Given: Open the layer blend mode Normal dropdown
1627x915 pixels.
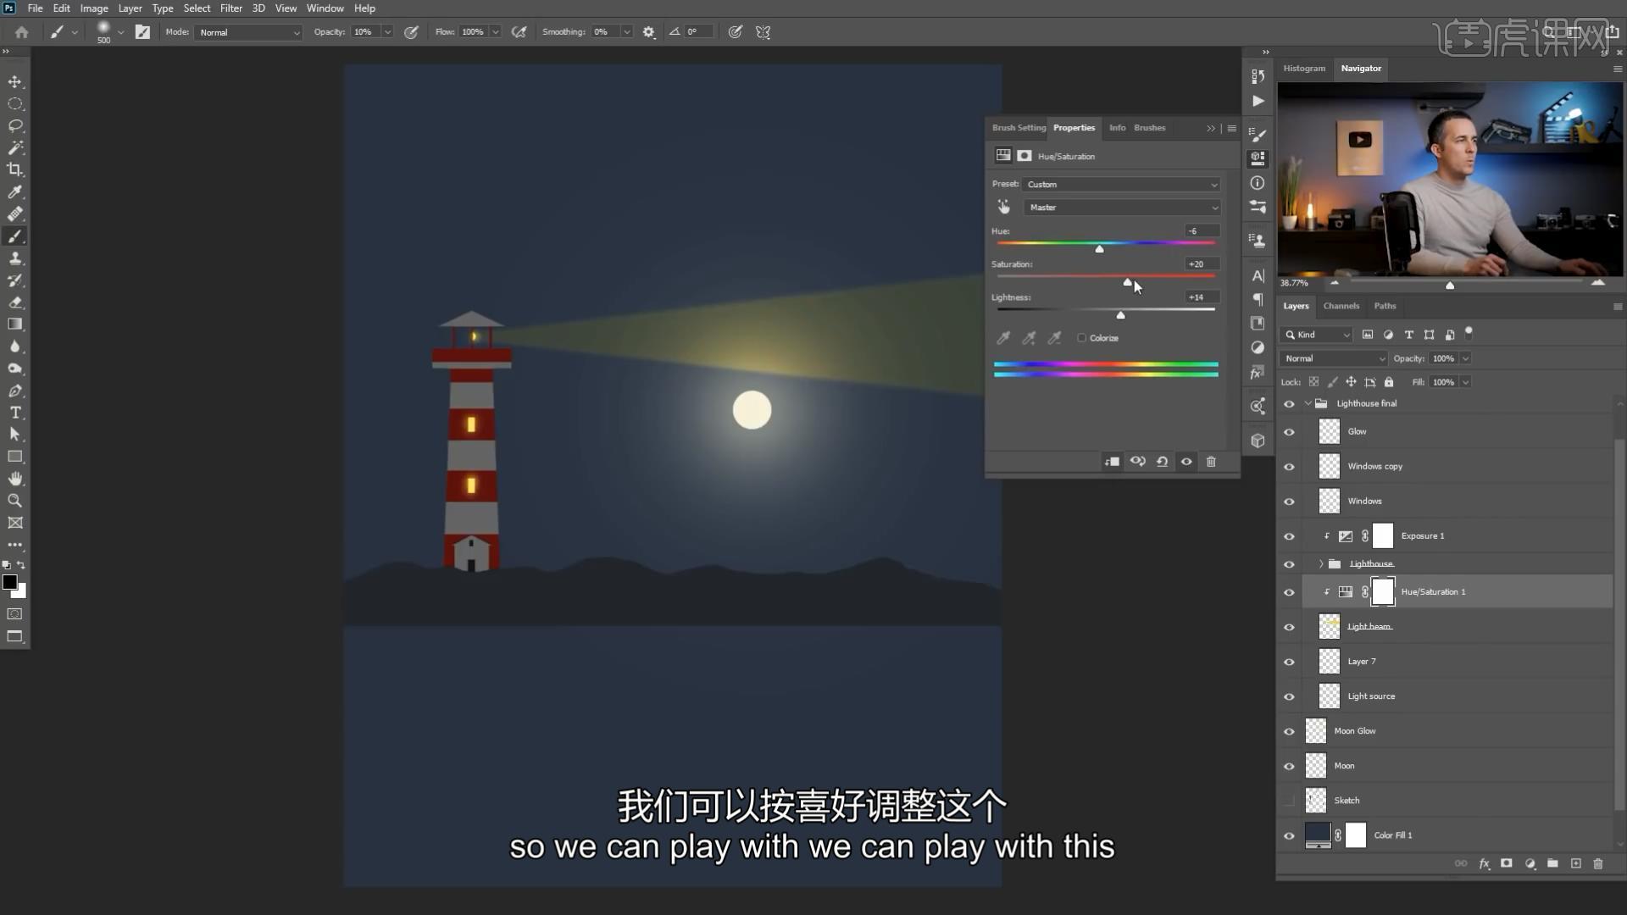Looking at the screenshot, I should click(x=1333, y=358).
